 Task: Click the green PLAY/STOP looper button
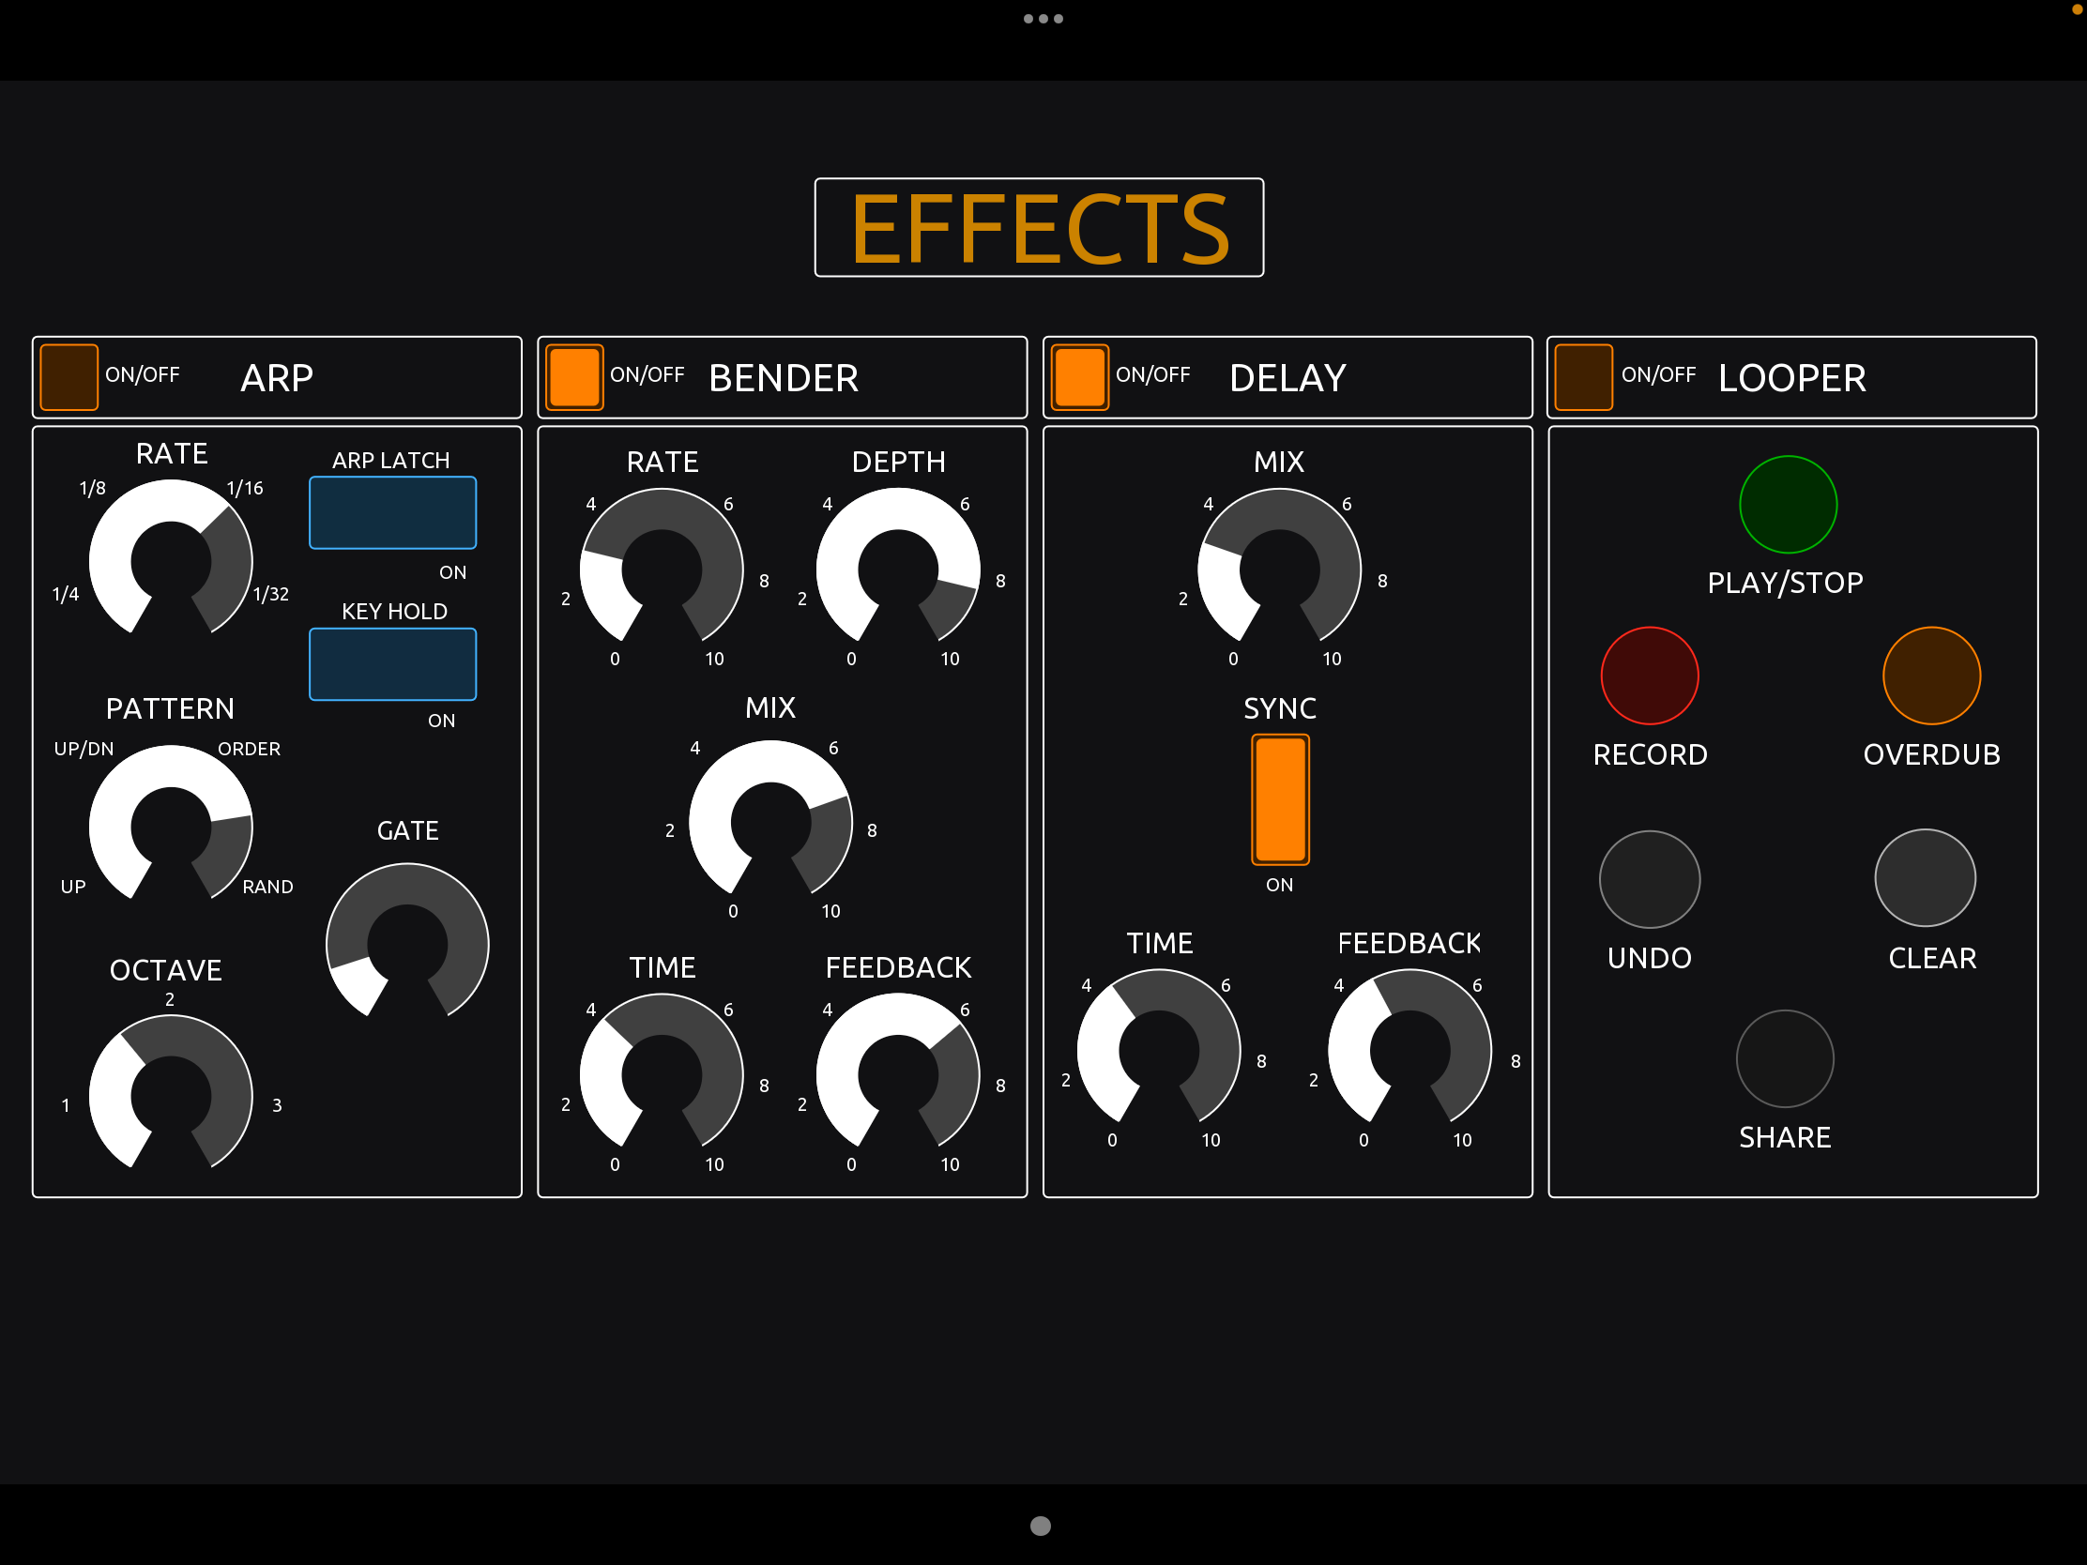1788,505
